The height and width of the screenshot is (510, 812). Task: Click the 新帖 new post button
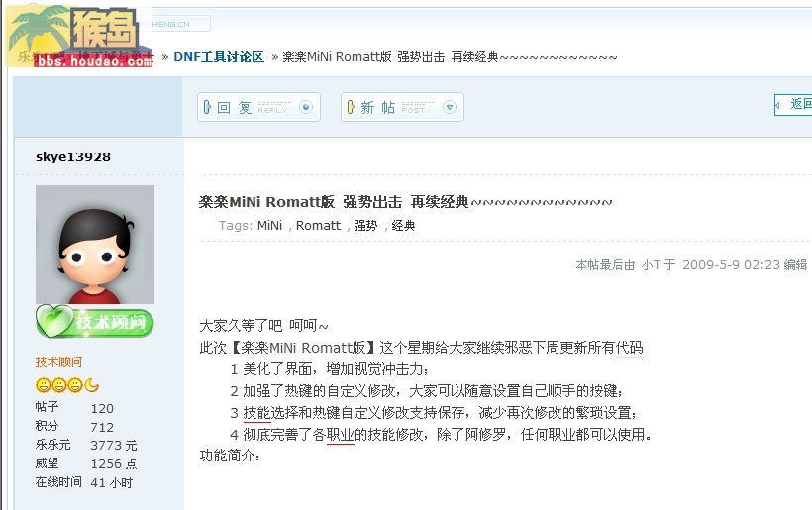click(x=402, y=107)
